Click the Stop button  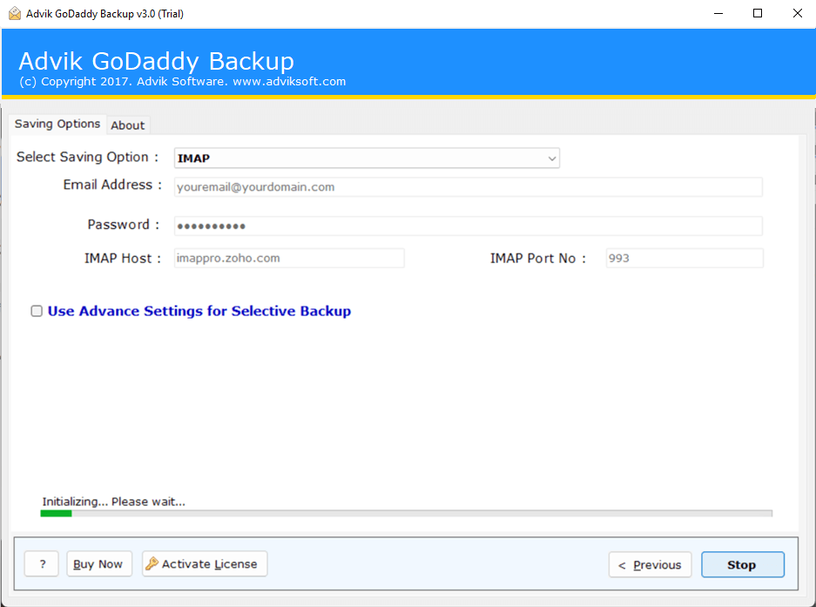pos(742,565)
